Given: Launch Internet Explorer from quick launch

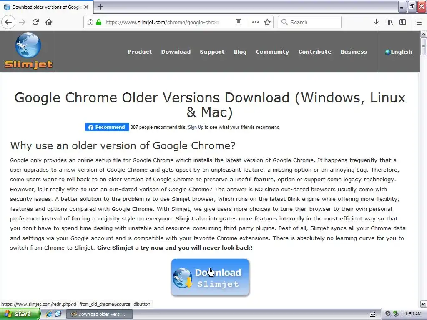Looking at the screenshot, I should (x=49, y=314).
